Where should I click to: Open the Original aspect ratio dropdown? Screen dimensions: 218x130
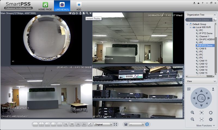pyautogui.click(x=103, y=124)
